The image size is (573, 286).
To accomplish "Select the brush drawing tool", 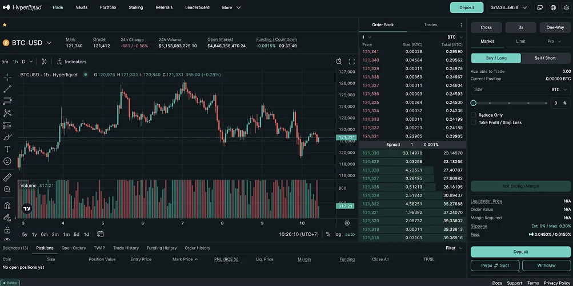I will 7,137.
